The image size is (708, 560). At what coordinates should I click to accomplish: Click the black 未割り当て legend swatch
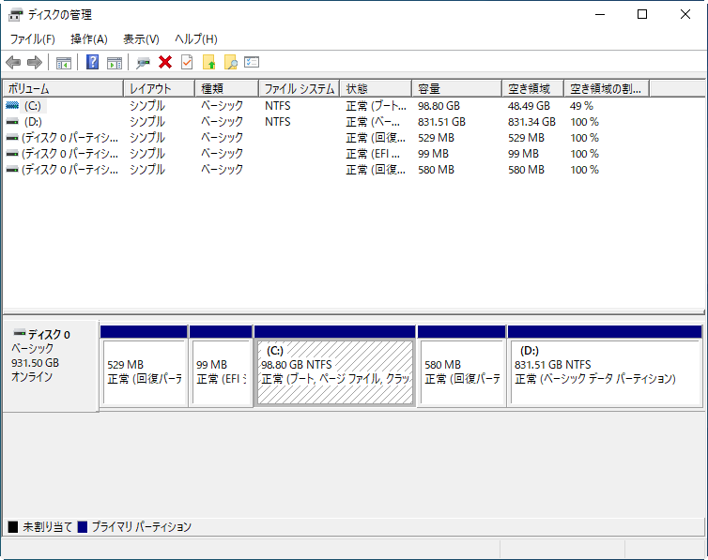tap(13, 526)
